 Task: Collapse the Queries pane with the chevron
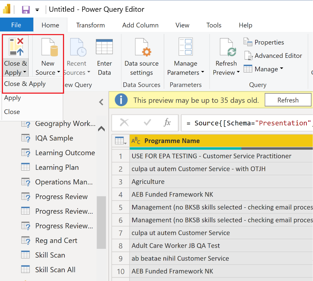coord(101,102)
